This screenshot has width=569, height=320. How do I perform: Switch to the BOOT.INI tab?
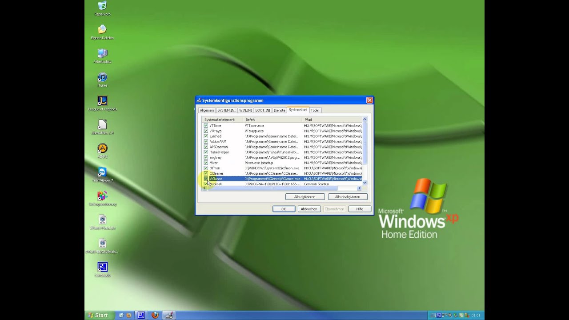click(263, 110)
